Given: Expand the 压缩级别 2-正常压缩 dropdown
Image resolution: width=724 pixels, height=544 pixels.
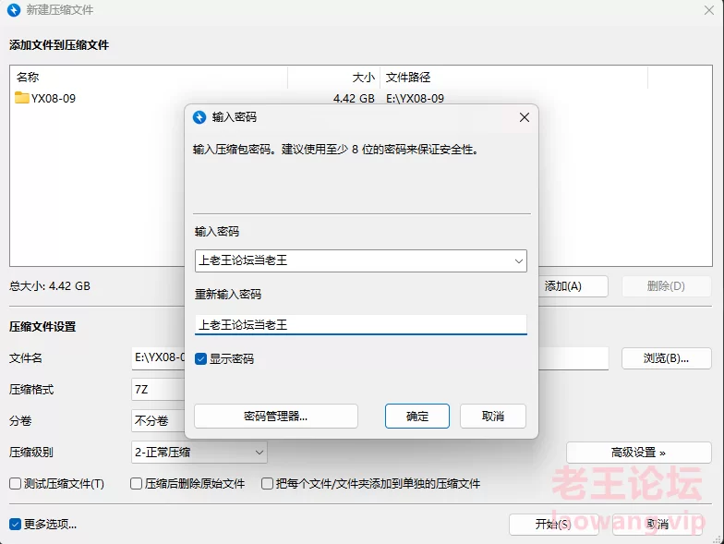Looking at the screenshot, I should tap(259, 453).
